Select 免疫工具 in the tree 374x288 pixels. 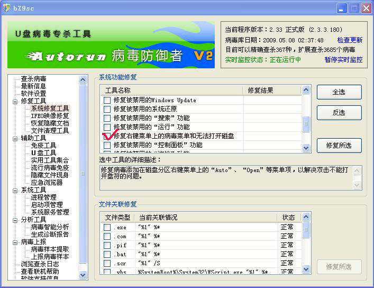coord(43,146)
